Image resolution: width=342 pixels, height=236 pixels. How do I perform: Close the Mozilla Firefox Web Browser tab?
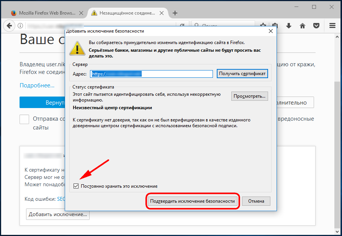point(81,13)
